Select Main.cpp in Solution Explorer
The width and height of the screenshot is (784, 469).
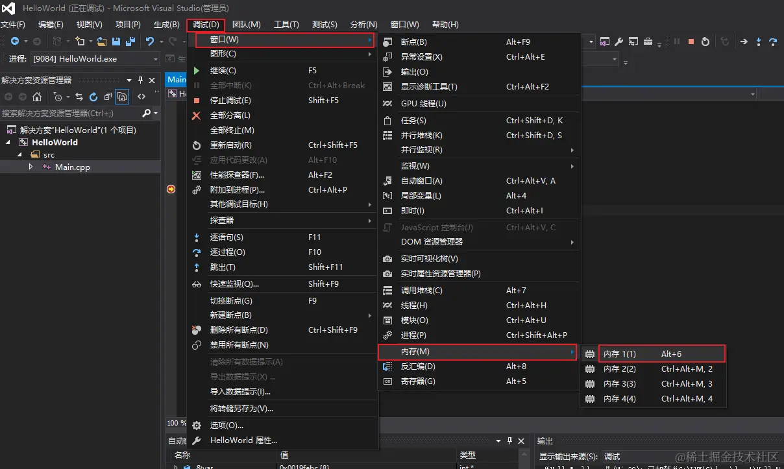pos(72,167)
